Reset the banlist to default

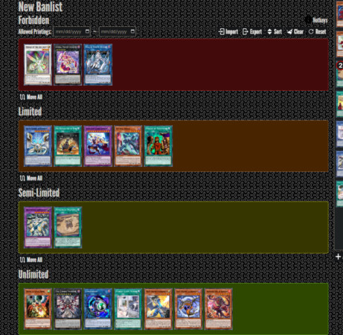318,32
